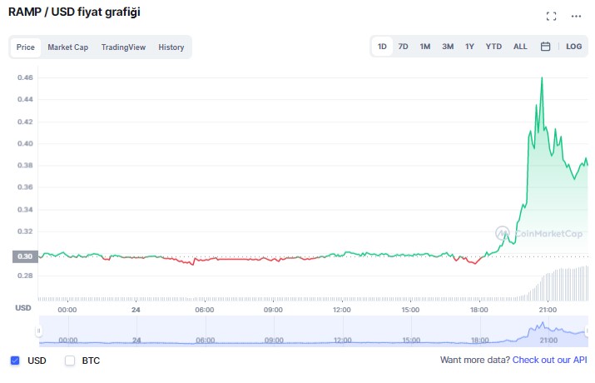The image size is (595, 383).
Task: Uncheck the USD currency checkbox
Action: [x=15, y=361]
